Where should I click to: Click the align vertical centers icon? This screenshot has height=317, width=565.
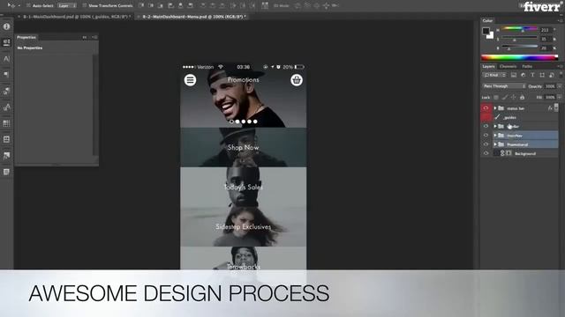coord(151,5)
